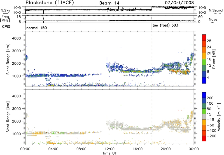Click the 04:00 tick label on time axis

[53, 149]
